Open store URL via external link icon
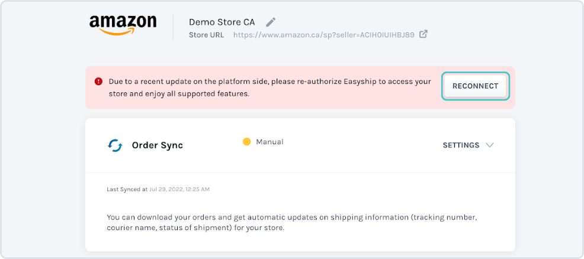584x259 pixels. click(x=423, y=34)
